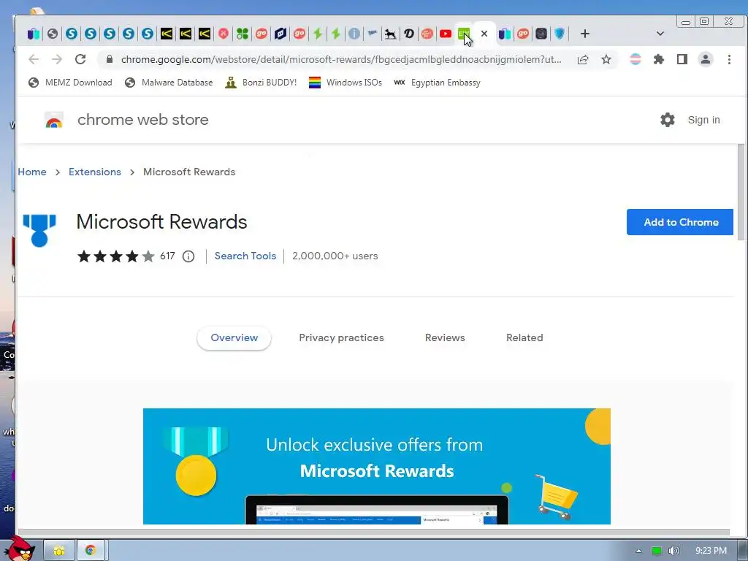Screen dimensions: 748x561
Task: Select the Privacy practices tab
Action: click(341, 337)
